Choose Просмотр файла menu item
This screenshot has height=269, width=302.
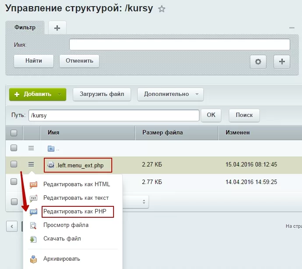click(x=66, y=225)
